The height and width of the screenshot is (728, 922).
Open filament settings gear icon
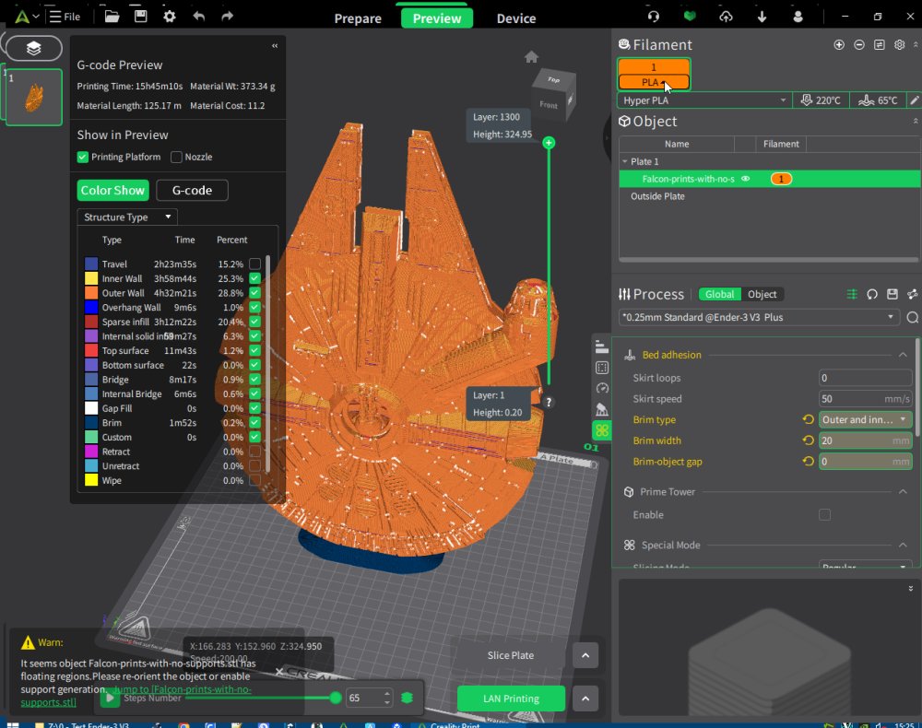pyautogui.click(x=899, y=44)
